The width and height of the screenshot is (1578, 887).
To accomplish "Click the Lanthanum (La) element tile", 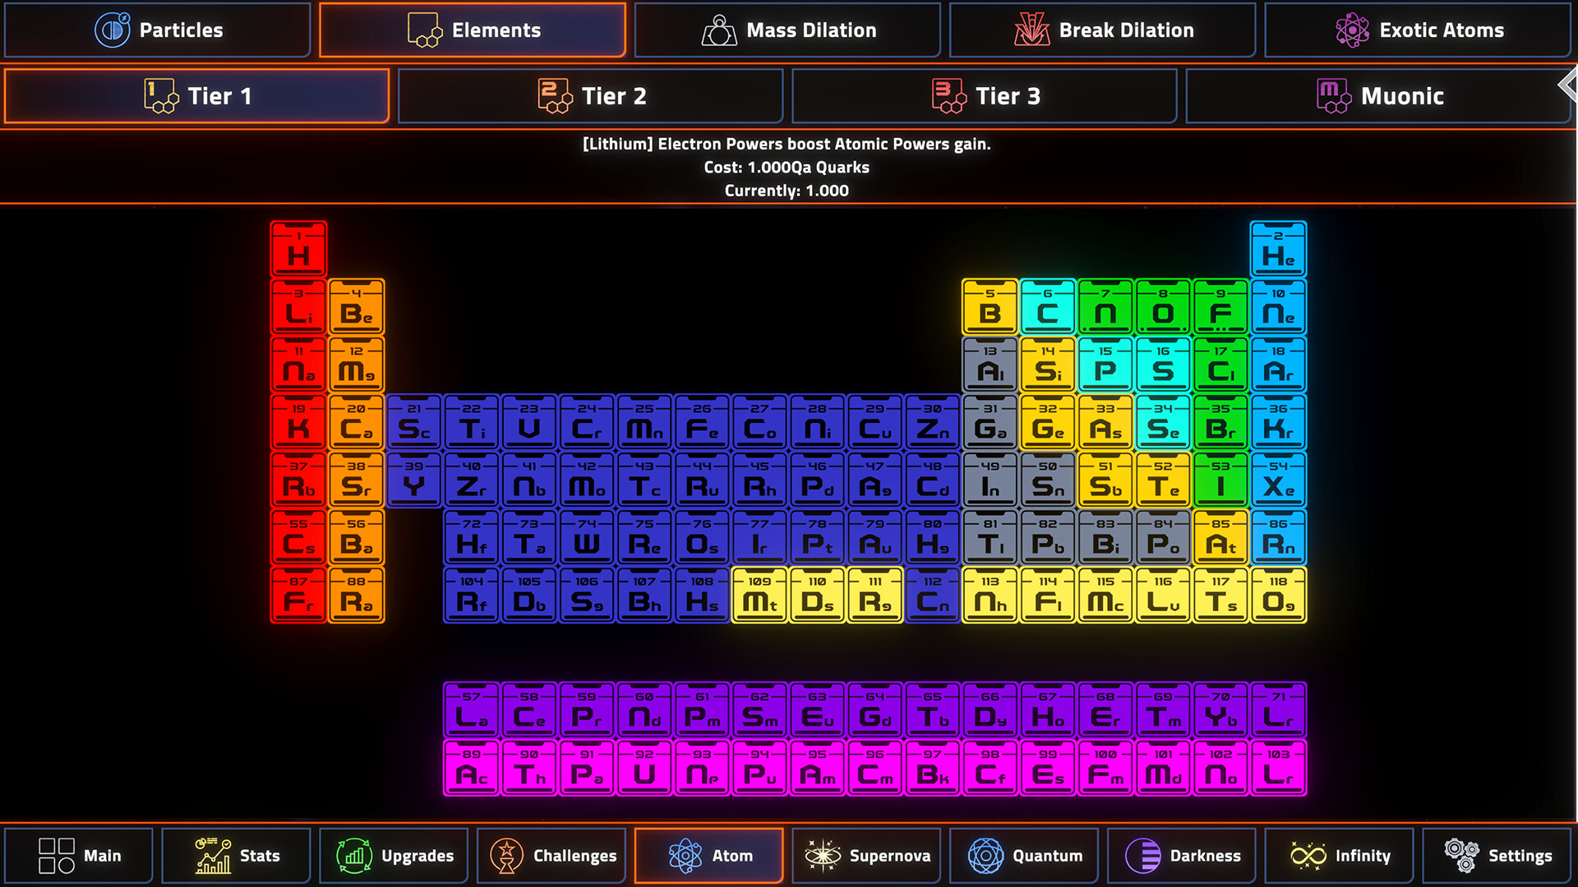I will pyautogui.click(x=471, y=710).
